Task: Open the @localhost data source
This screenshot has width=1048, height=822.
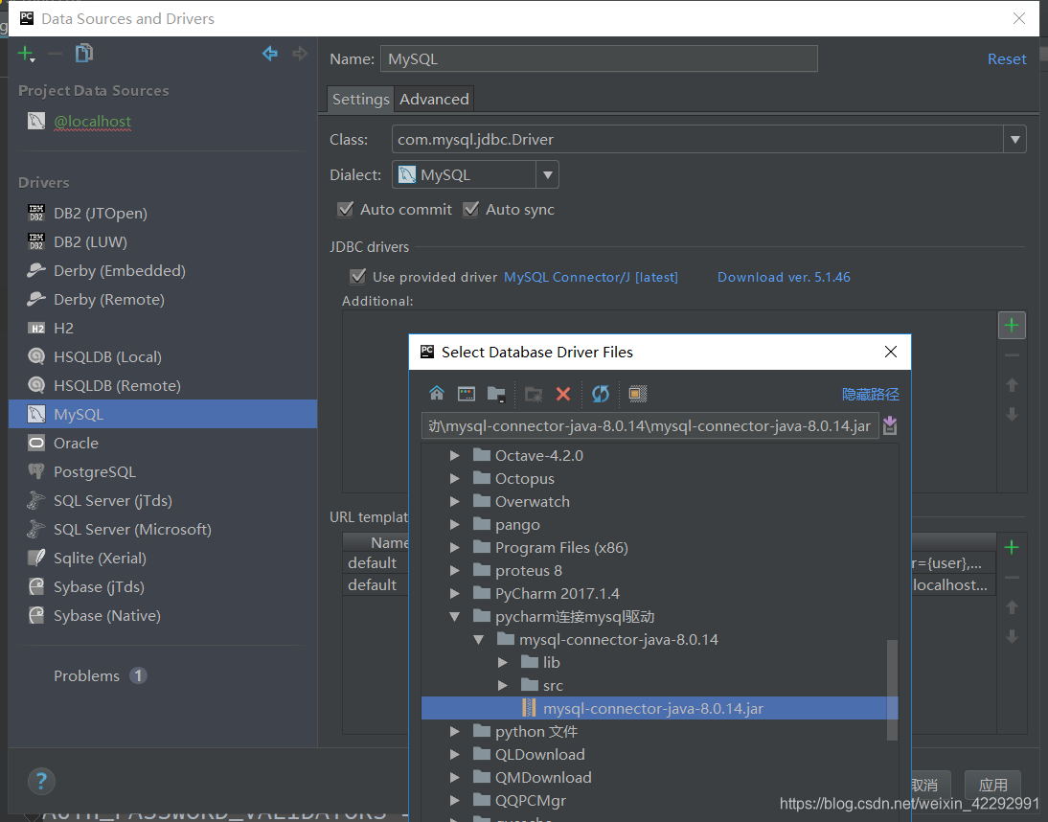Action: coord(92,122)
